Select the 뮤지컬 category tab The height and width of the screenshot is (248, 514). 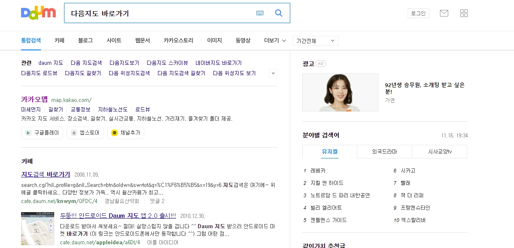pyautogui.click(x=330, y=152)
